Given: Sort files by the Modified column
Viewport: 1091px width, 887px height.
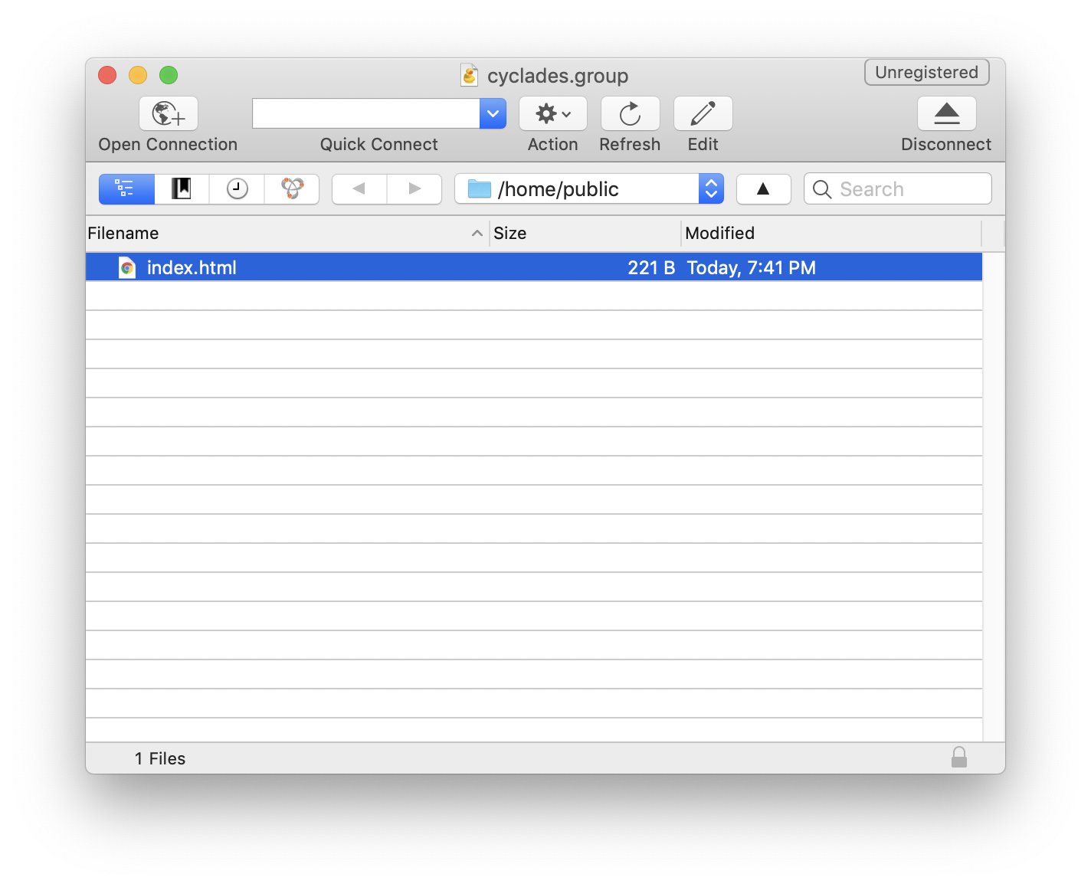Looking at the screenshot, I should [827, 234].
